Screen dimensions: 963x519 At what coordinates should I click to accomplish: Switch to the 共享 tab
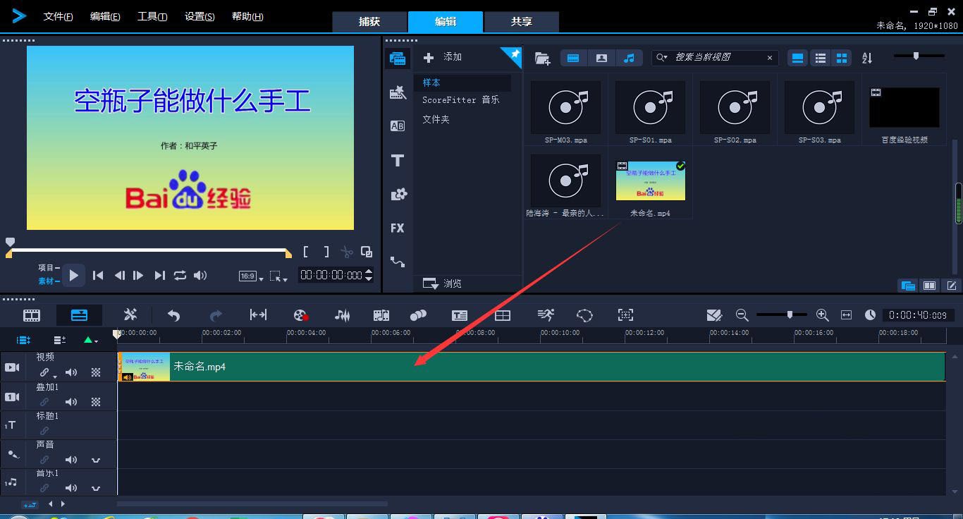(x=522, y=22)
